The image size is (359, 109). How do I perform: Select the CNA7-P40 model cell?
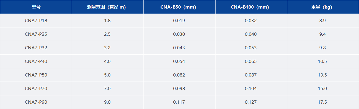(x=36, y=61)
